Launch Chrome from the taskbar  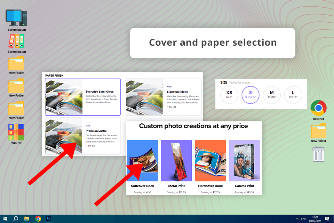pyautogui.click(x=38, y=219)
